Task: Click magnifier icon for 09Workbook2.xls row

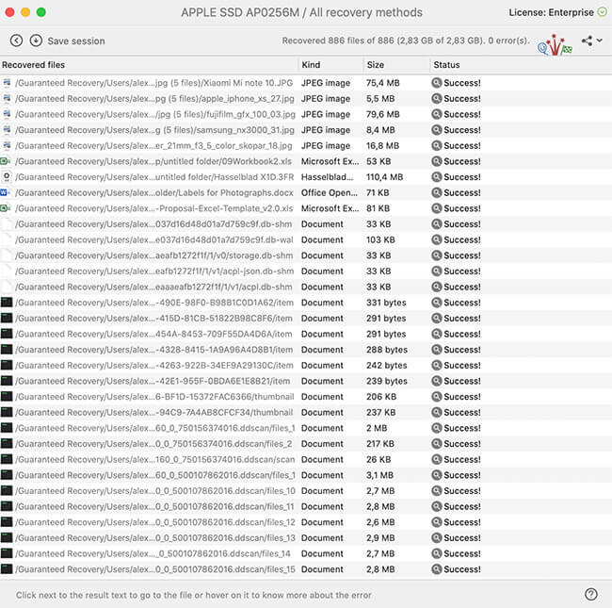Action: pos(436,161)
